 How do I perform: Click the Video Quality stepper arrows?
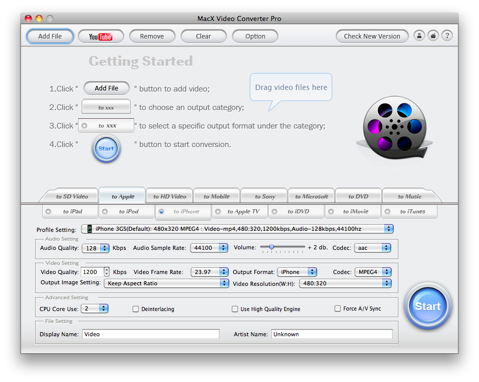pyautogui.click(x=106, y=271)
